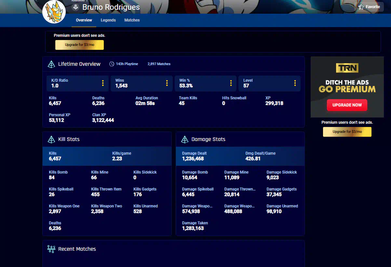The width and height of the screenshot is (391, 267).
Task: Click the star icon in Favorite button
Action: [361, 7]
